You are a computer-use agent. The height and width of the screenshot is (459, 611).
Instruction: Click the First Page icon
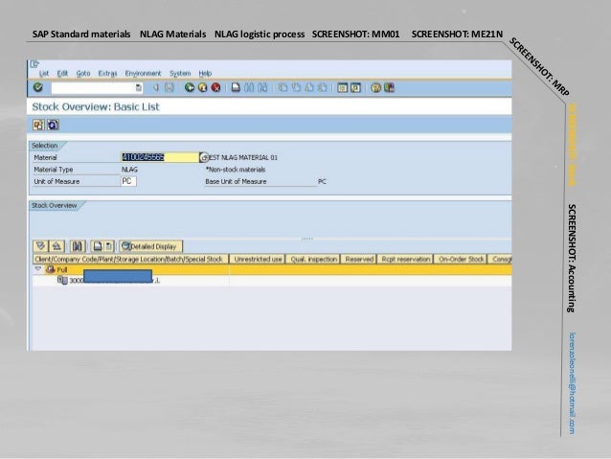(x=283, y=88)
